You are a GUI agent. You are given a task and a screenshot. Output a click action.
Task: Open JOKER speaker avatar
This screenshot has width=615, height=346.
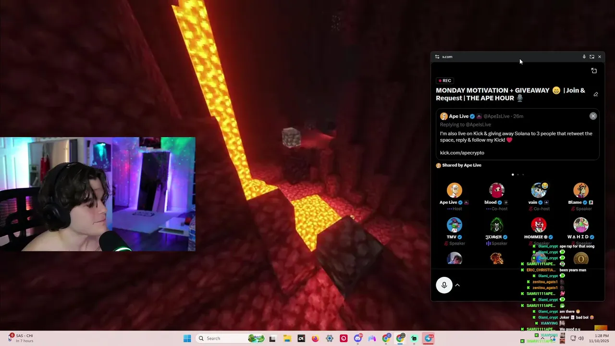[496, 225]
